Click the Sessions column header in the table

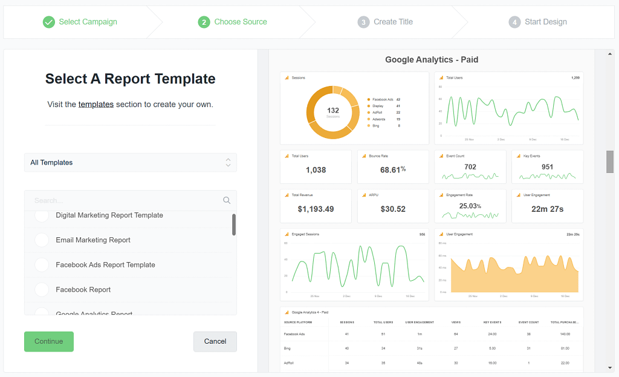(347, 323)
